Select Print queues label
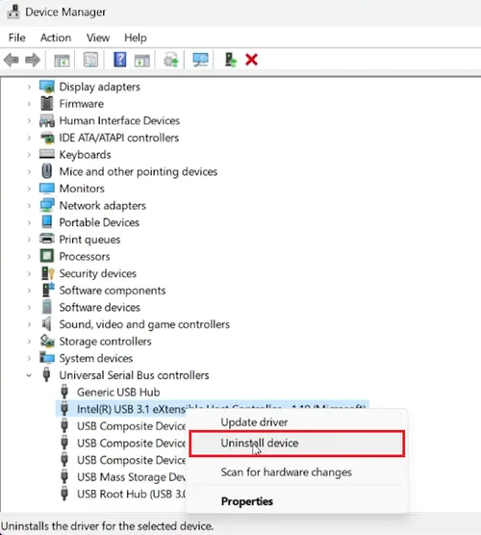This screenshot has height=535, width=481. coord(89,240)
